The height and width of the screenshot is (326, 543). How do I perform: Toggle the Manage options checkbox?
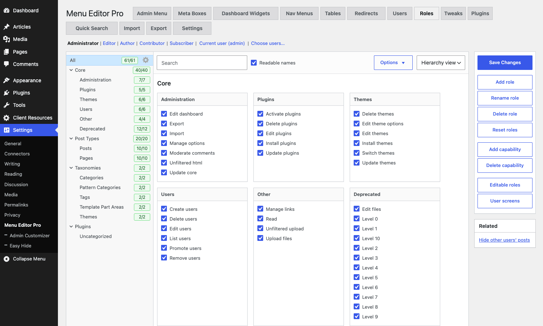pos(164,143)
